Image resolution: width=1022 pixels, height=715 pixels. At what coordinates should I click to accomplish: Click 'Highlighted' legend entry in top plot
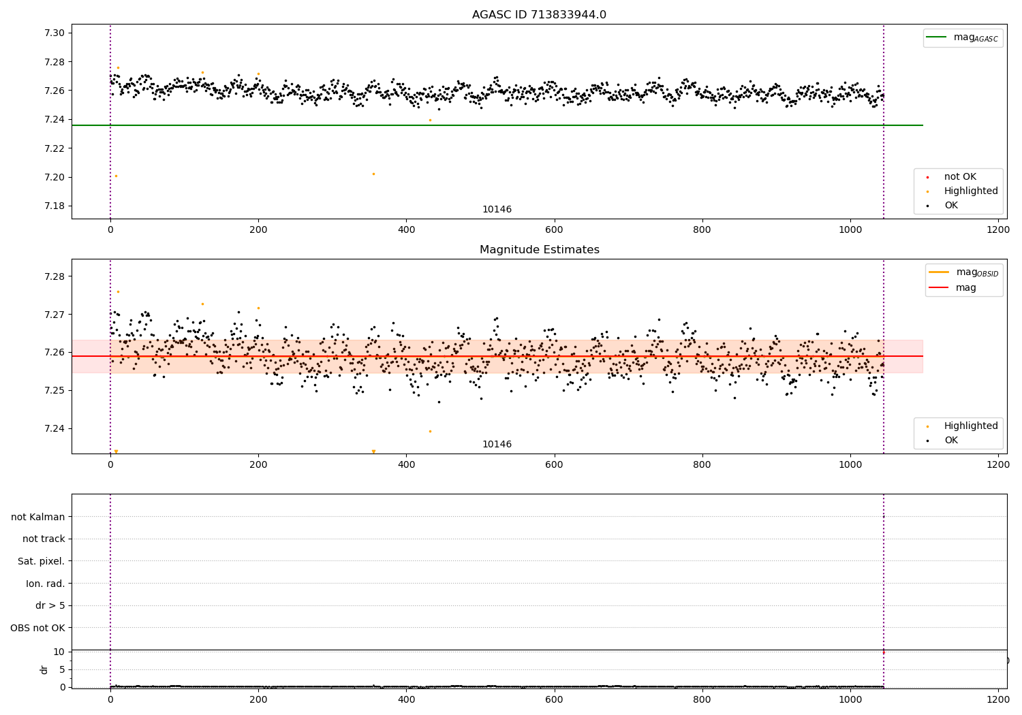point(970,191)
